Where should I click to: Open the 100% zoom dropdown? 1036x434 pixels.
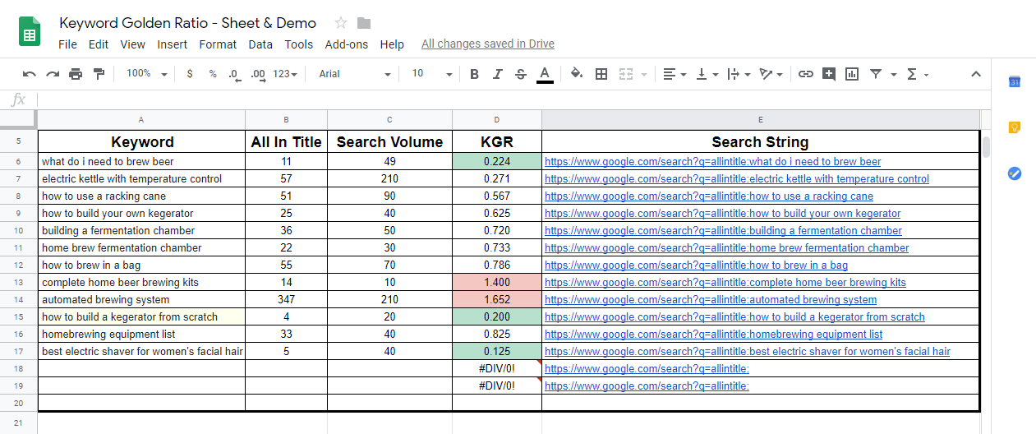click(146, 74)
